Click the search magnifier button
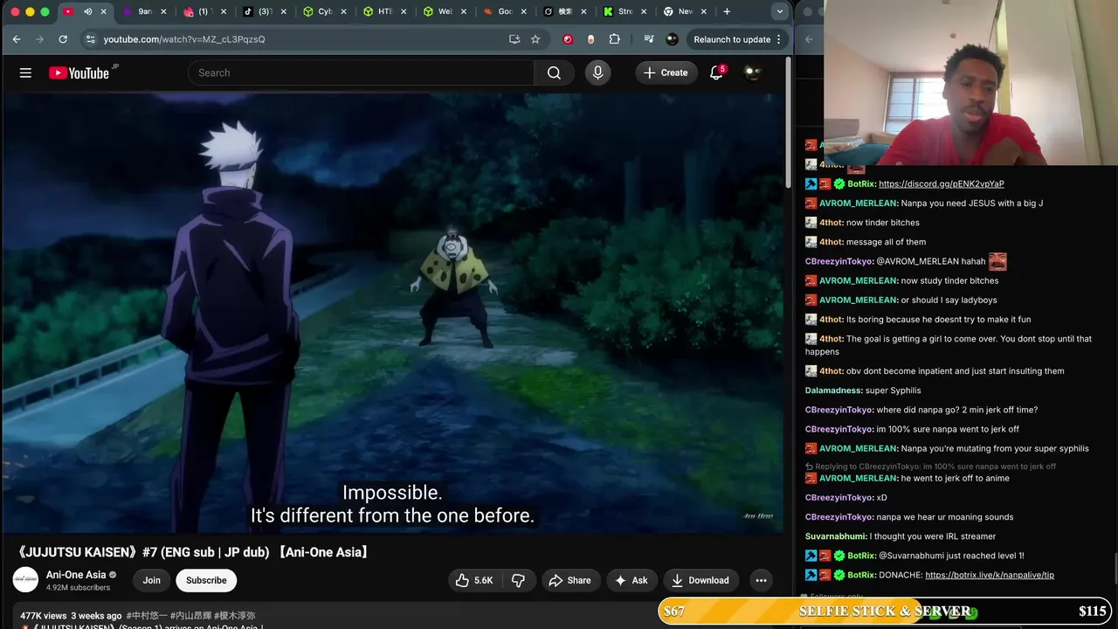Screen dimensions: 1118x629 point(554,73)
